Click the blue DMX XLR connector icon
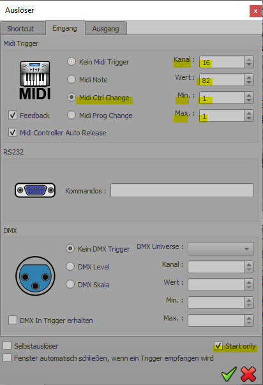This screenshot has height=385, width=263. 35,276
